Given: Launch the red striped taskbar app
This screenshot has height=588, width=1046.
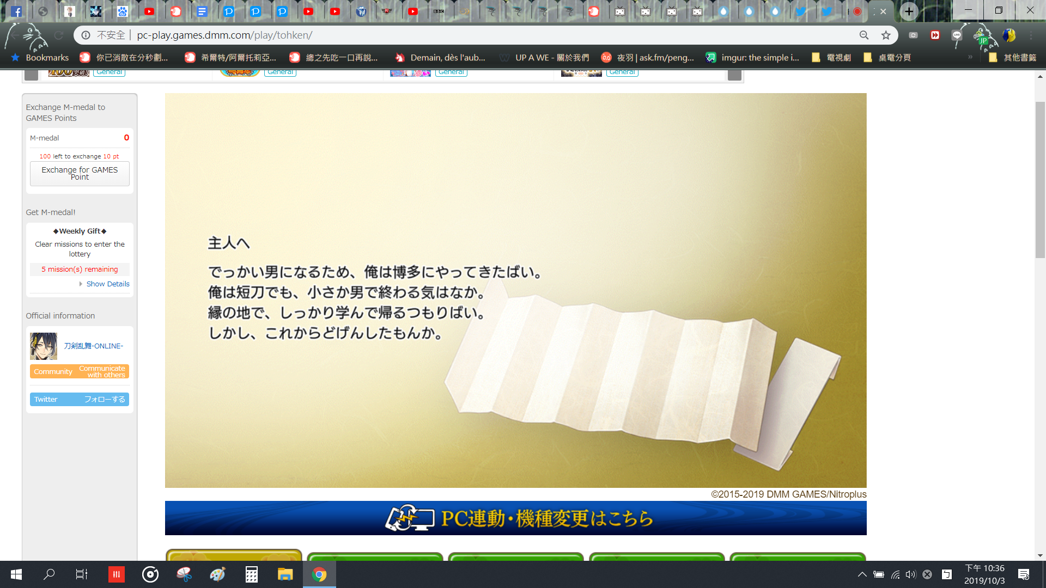Looking at the screenshot, I should coord(116,574).
